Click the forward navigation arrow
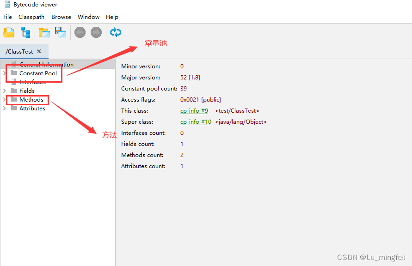 coord(96,32)
